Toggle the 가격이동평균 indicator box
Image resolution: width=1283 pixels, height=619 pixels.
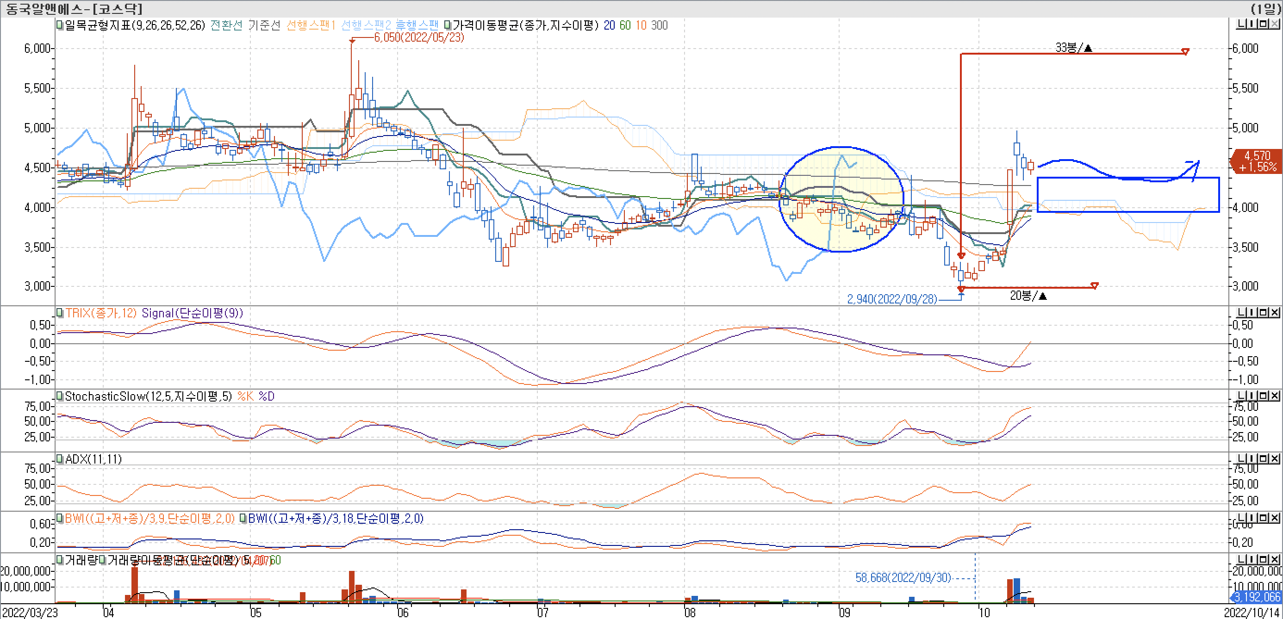coord(447,25)
